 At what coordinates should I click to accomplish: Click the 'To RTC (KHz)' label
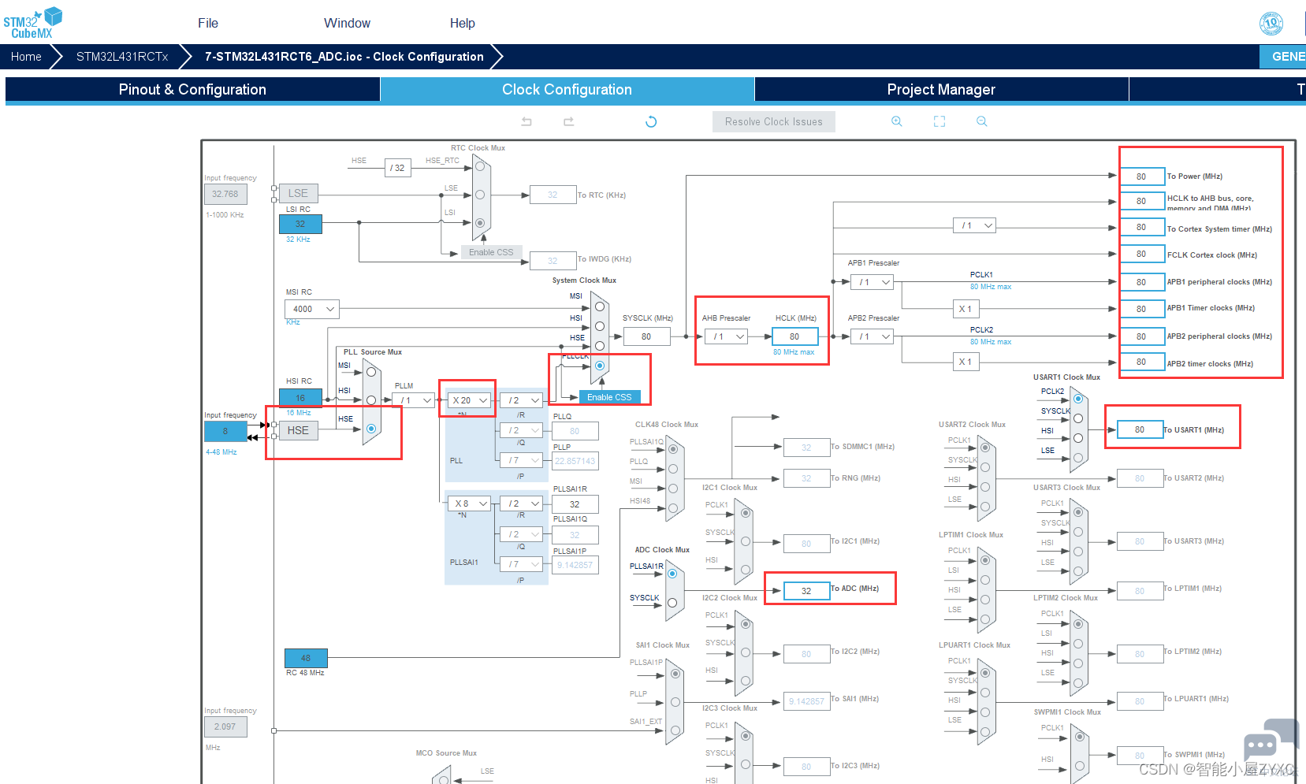pyautogui.click(x=602, y=195)
